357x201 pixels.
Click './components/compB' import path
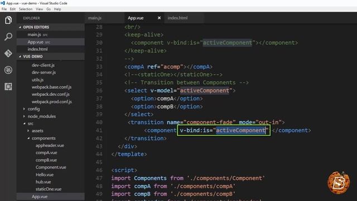[203, 194]
